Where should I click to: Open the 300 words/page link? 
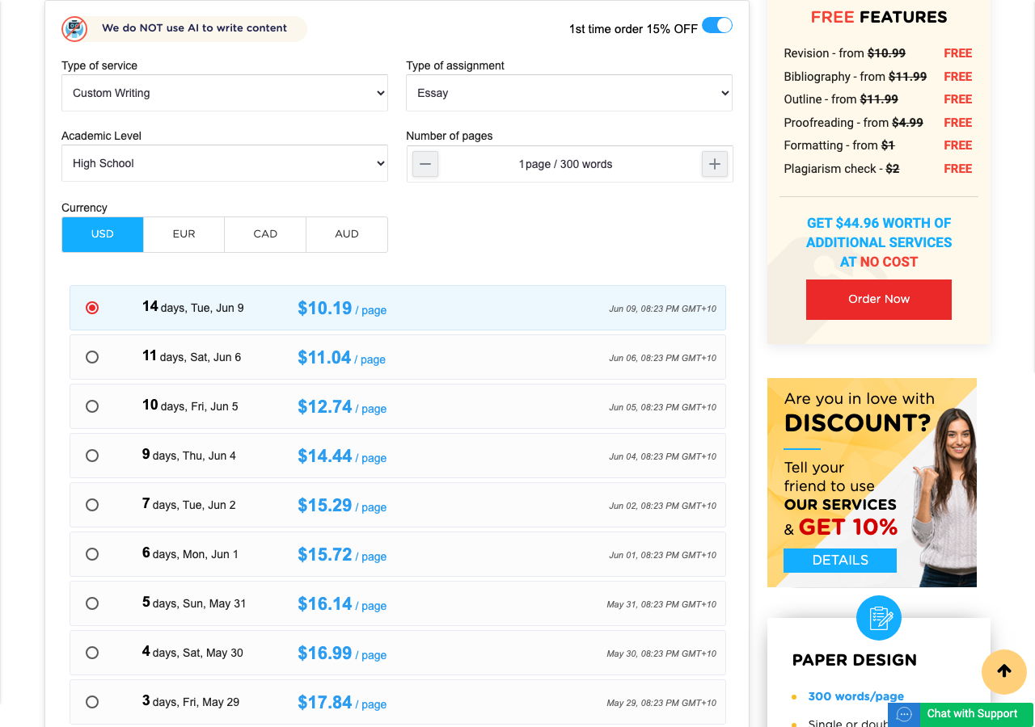click(x=855, y=696)
